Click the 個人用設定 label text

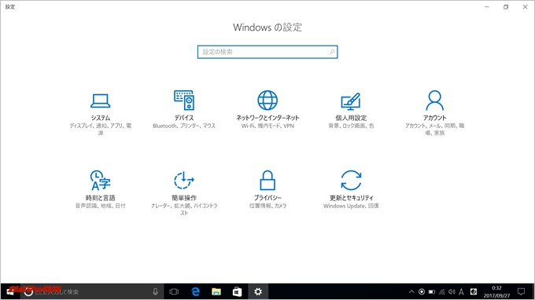tap(351, 118)
